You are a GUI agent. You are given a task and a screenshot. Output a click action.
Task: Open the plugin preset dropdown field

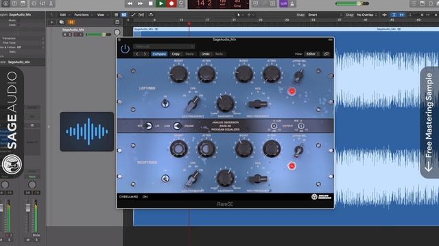coord(164,46)
